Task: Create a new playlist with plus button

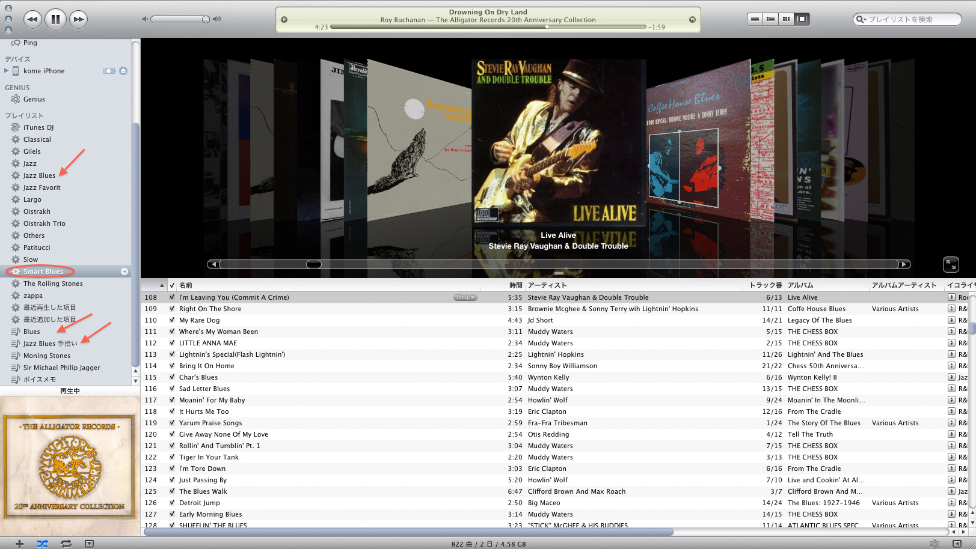Action: (19, 544)
